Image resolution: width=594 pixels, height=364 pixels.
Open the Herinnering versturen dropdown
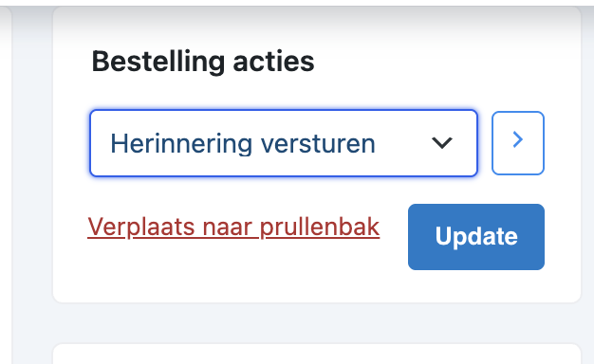[x=284, y=143]
